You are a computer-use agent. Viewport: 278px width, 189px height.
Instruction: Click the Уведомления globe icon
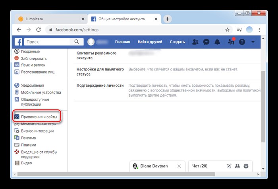pyautogui.click(x=17, y=85)
